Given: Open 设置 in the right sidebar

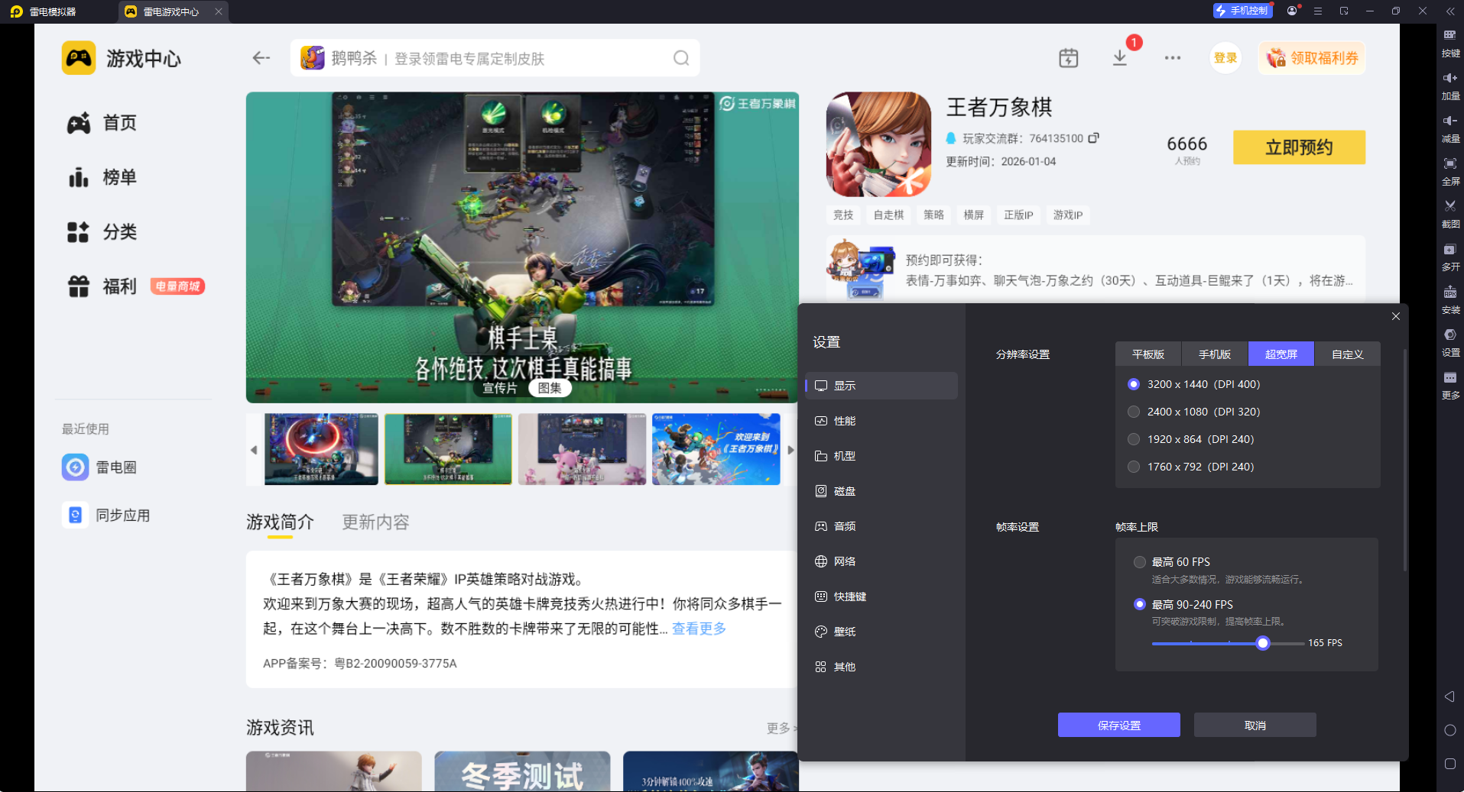Looking at the screenshot, I should (1450, 342).
